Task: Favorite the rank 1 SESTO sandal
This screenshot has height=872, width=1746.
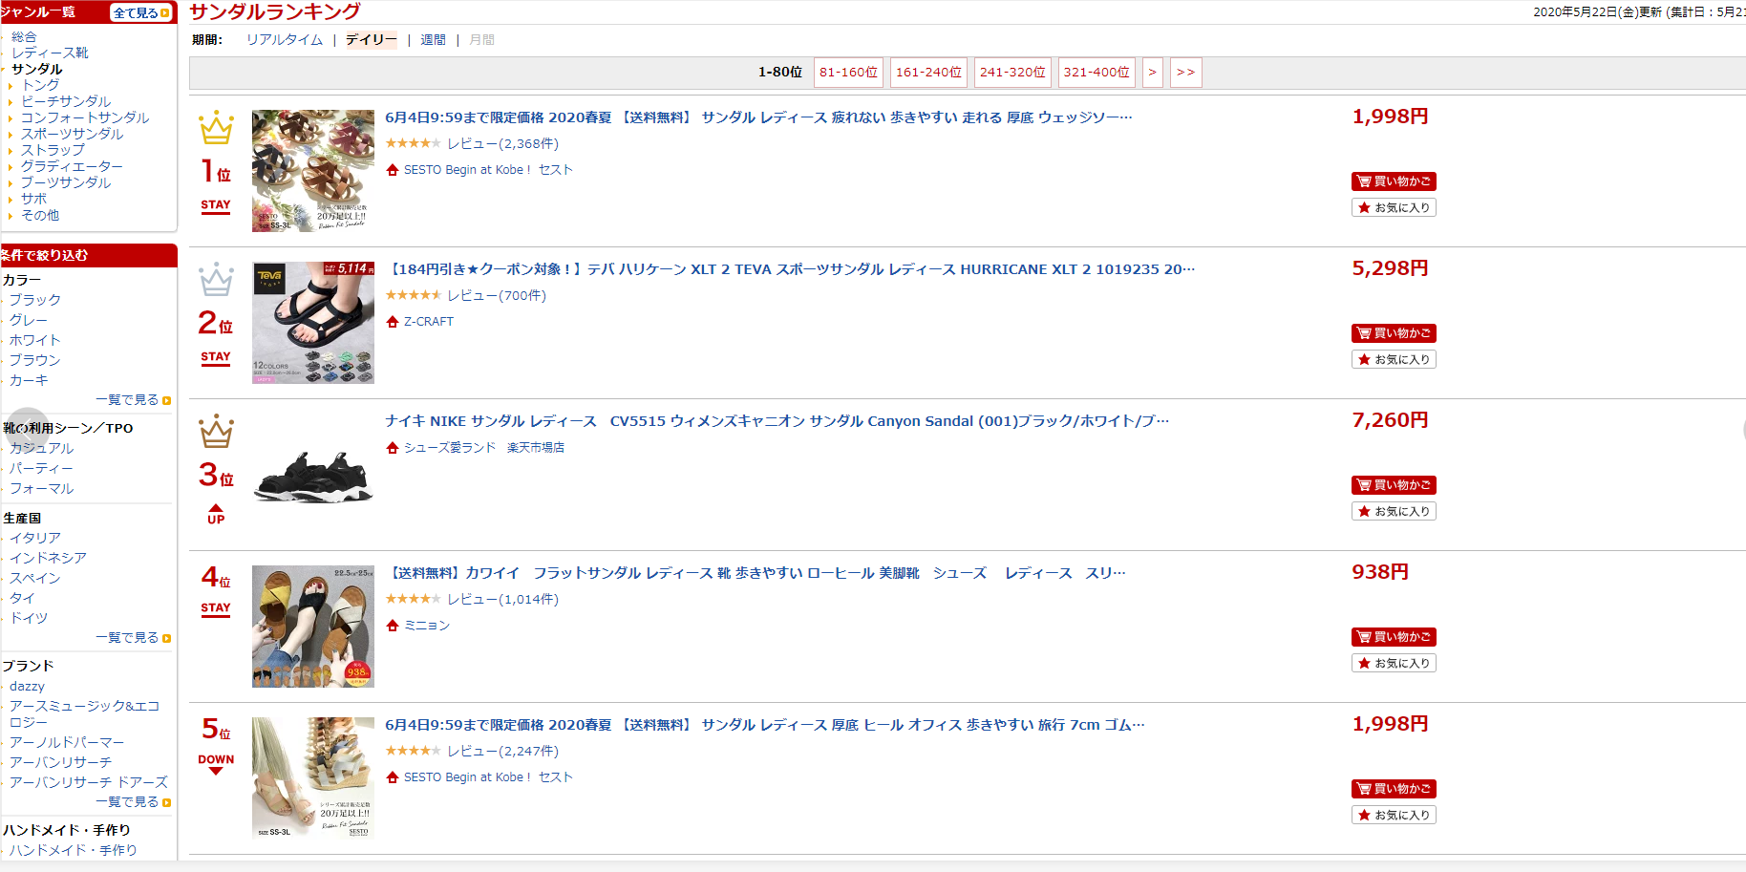Action: tap(1394, 207)
